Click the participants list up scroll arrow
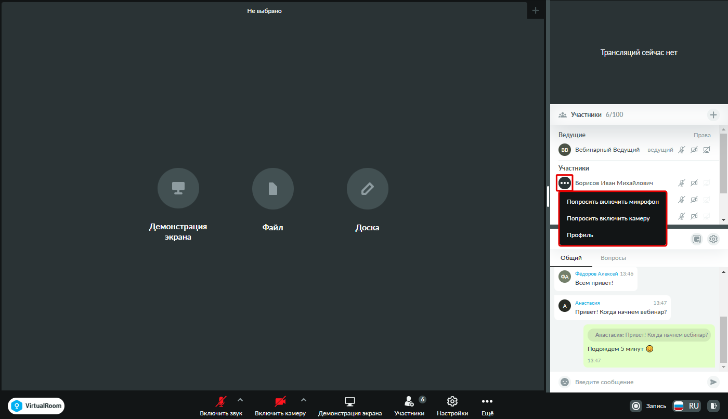 tap(723, 129)
